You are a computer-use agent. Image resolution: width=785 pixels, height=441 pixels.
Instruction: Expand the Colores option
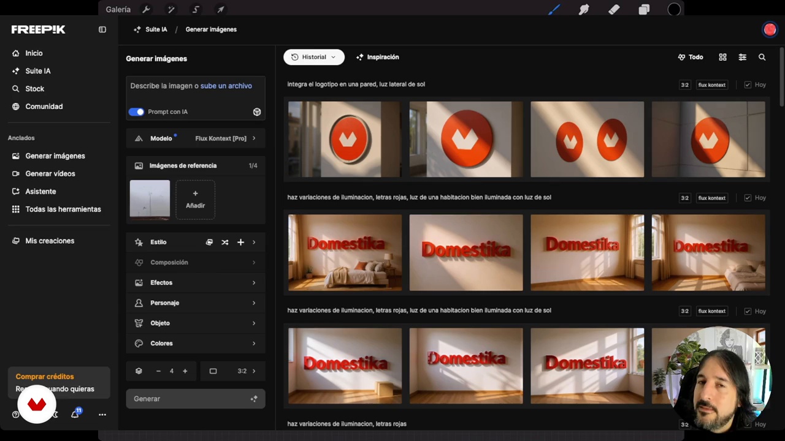pyautogui.click(x=196, y=343)
